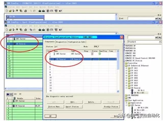Click the Import Station... button
This screenshot has width=163, height=121.
pos(74,107)
